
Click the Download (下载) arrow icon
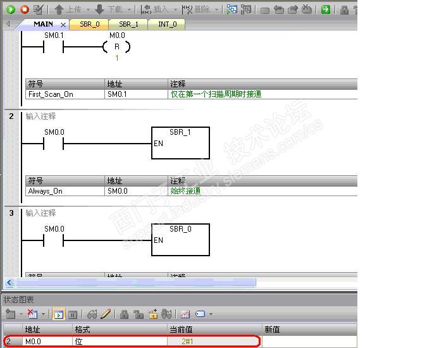point(99,9)
